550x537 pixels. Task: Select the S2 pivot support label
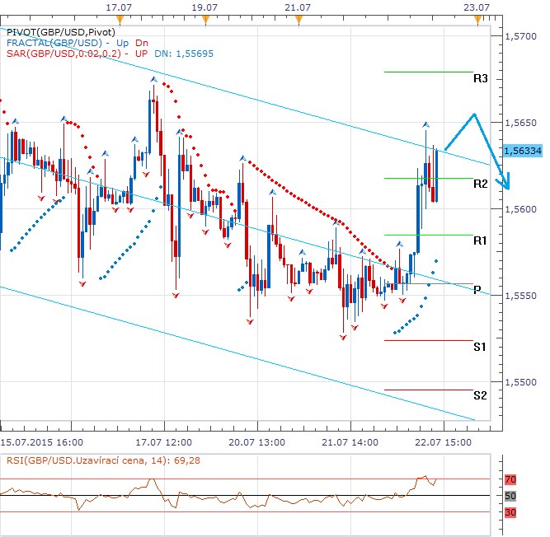click(481, 395)
